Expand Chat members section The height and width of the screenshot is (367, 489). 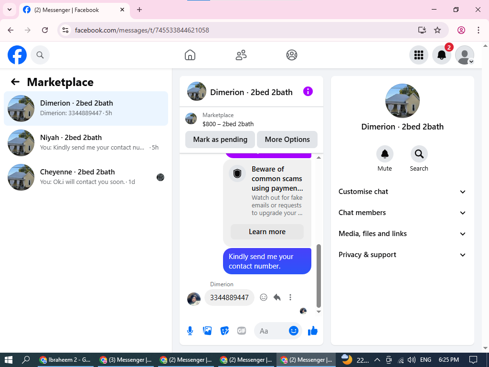402,213
